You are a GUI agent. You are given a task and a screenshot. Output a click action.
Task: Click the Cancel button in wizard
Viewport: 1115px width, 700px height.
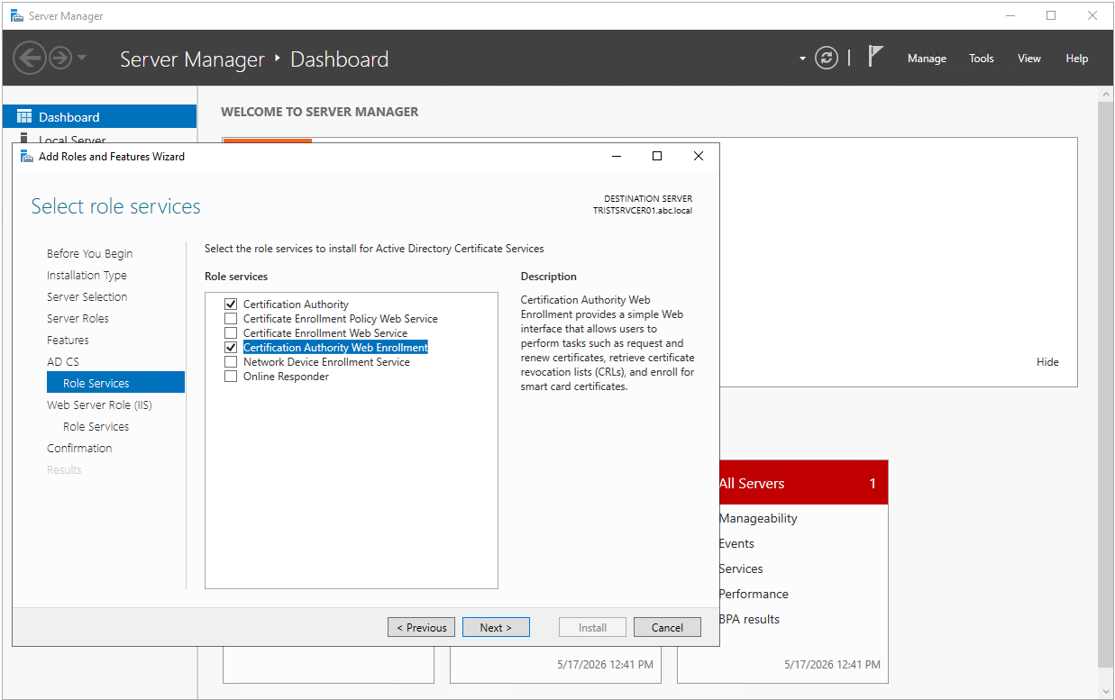(667, 628)
